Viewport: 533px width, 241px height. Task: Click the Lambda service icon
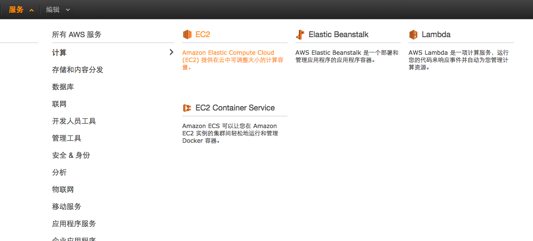click(x=413, y=35)
